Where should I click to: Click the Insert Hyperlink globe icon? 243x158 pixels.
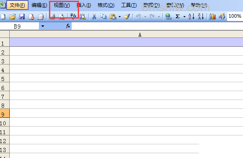point(168,17)
